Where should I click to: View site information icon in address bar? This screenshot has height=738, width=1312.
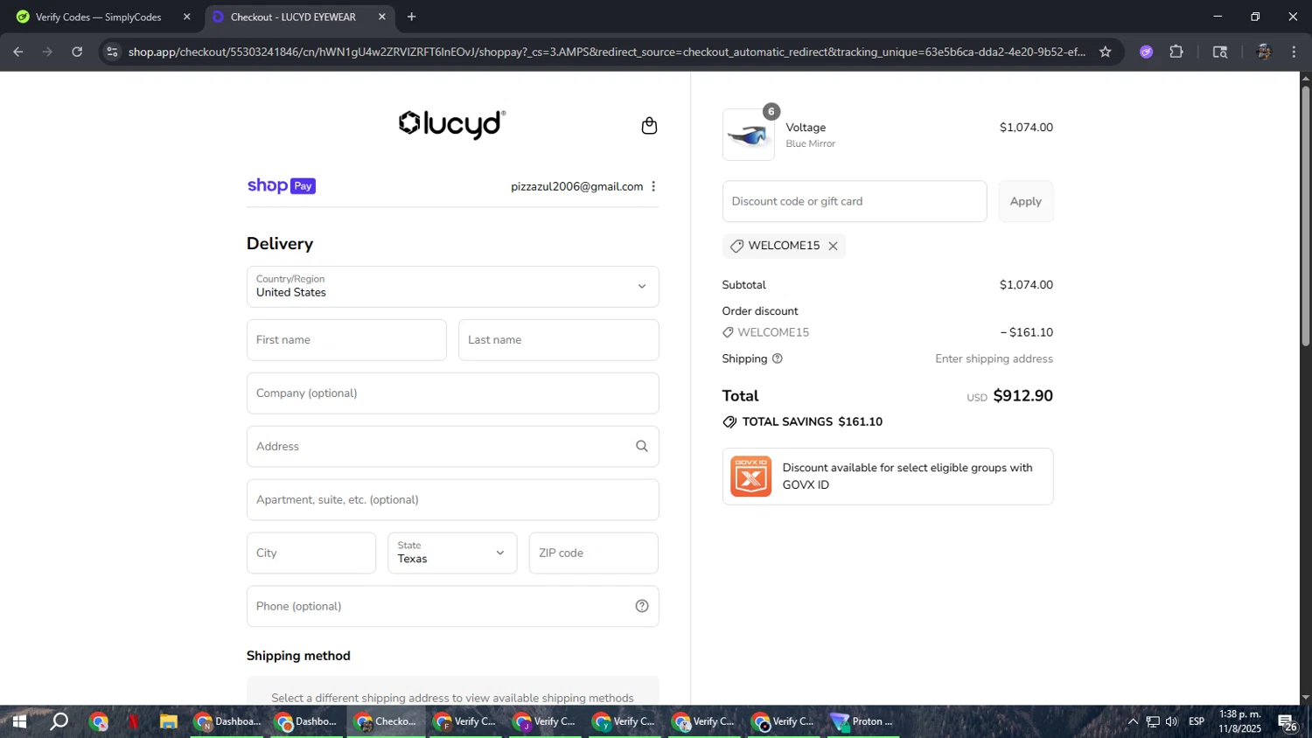click(112, 52)
